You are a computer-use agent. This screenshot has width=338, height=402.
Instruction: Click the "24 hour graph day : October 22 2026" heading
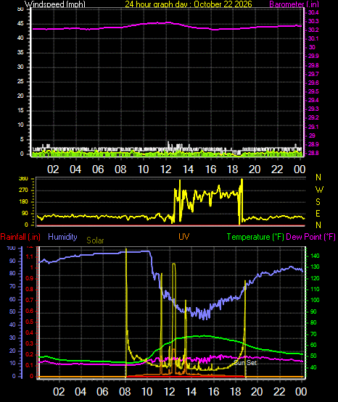point(189,4)
